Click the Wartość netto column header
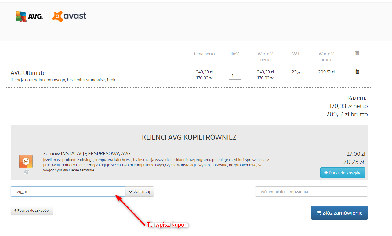The width and height of the screenshot is (392, 236). [265, 57]
